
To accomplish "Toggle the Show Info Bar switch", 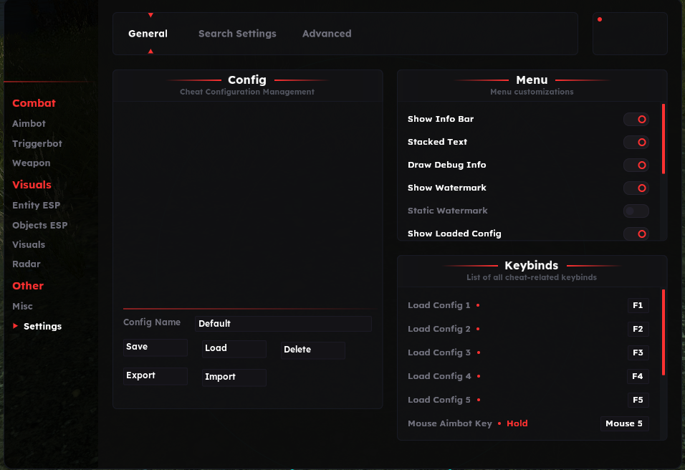I will [636, 120].
